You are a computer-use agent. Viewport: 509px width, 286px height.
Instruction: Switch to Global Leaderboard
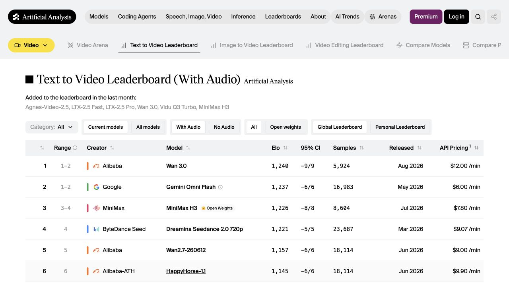(340, 127)
